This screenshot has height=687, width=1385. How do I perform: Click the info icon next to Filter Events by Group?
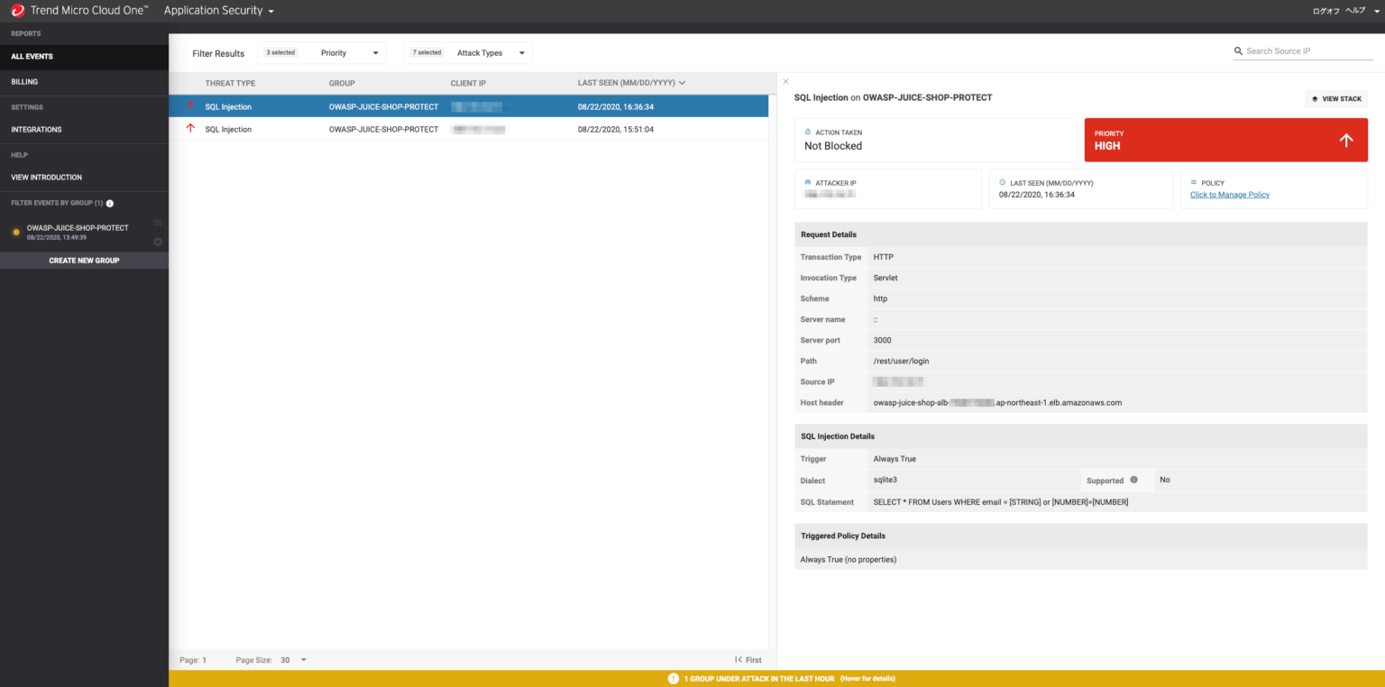(109, 203)
